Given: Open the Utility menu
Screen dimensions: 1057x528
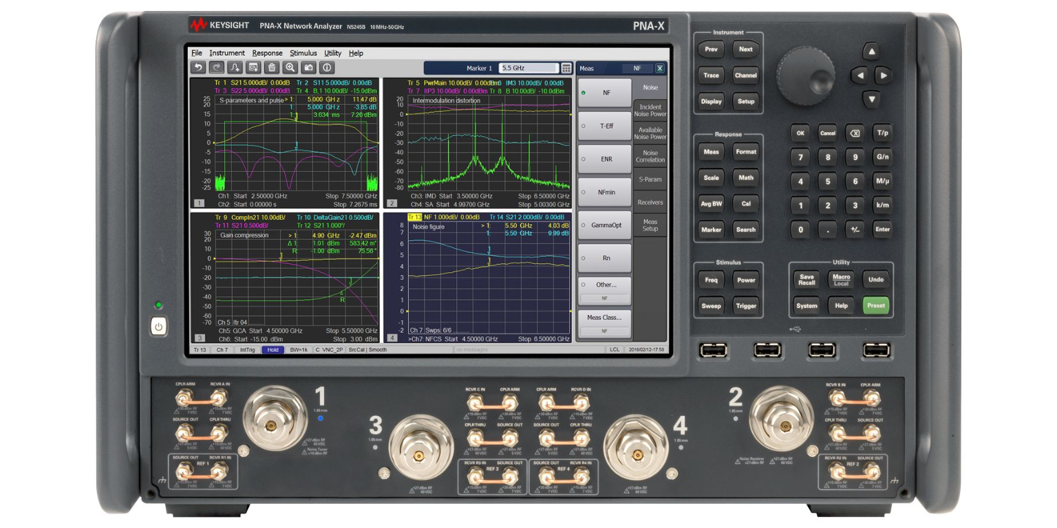Looking at the screenshot, I should [332, 53].
